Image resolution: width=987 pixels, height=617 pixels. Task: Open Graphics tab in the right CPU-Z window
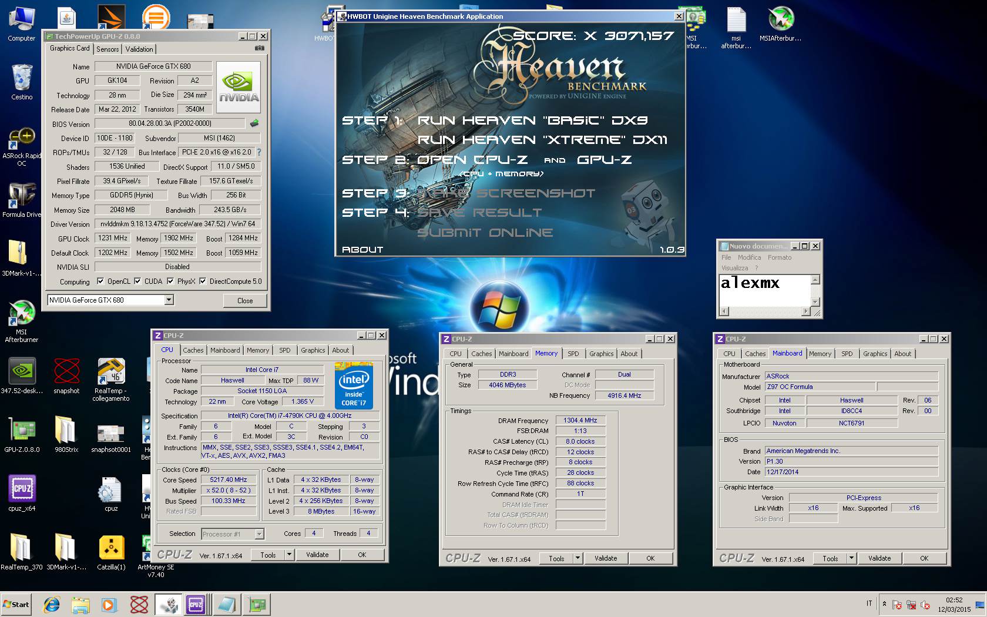pyautogui.click(x=875, y=354)
